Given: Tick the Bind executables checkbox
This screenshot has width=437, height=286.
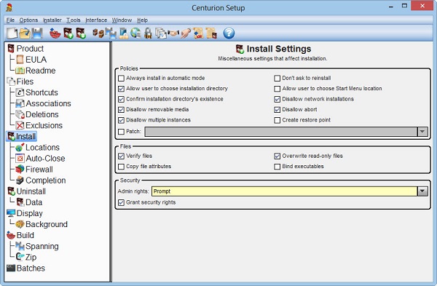Looking at the screenshot, I should [277, 167].
